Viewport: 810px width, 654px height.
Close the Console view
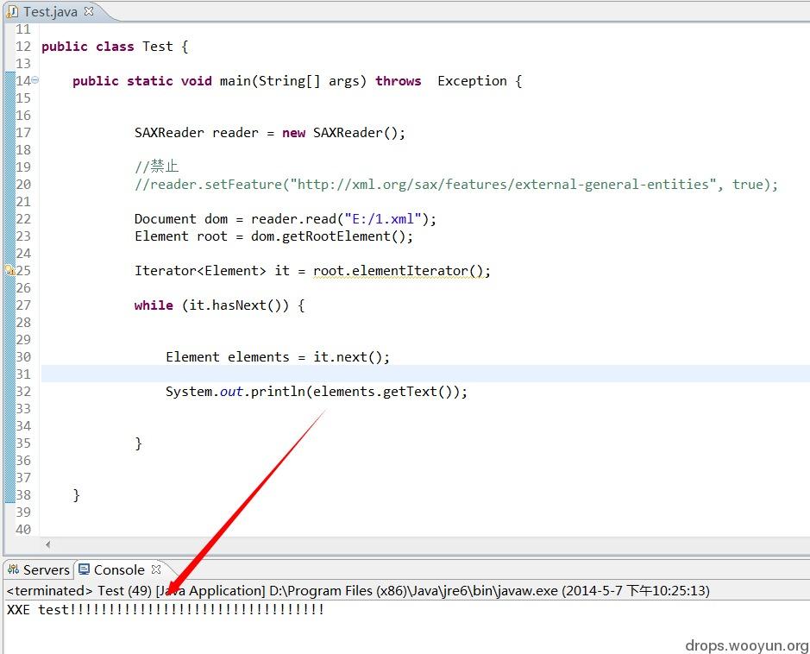(x=156, y=569)
